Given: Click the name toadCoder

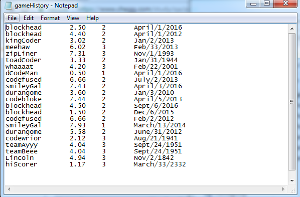Looking at the screenshot, I should 23,60.
